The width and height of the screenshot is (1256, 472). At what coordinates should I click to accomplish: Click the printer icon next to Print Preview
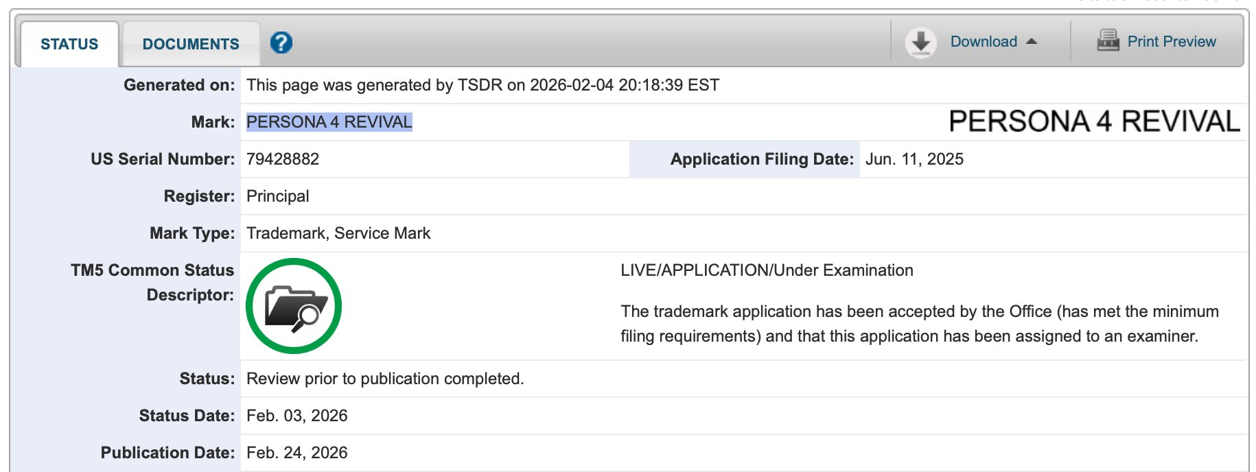[x=1108, y=40]
